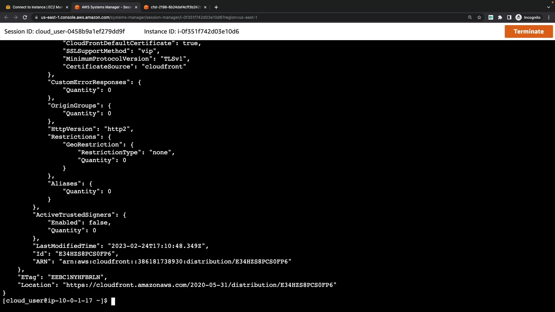555x312 pixels.
Task: Switch to the Connect to instance EC2 tab
Action: coord(37,7)
